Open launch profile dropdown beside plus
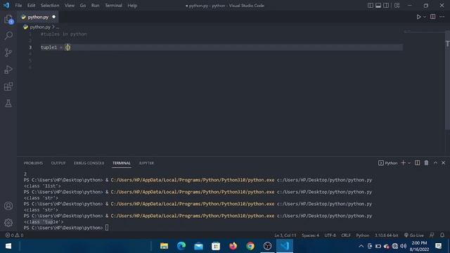This screenshot has height=253, width=450. point(409,163)
